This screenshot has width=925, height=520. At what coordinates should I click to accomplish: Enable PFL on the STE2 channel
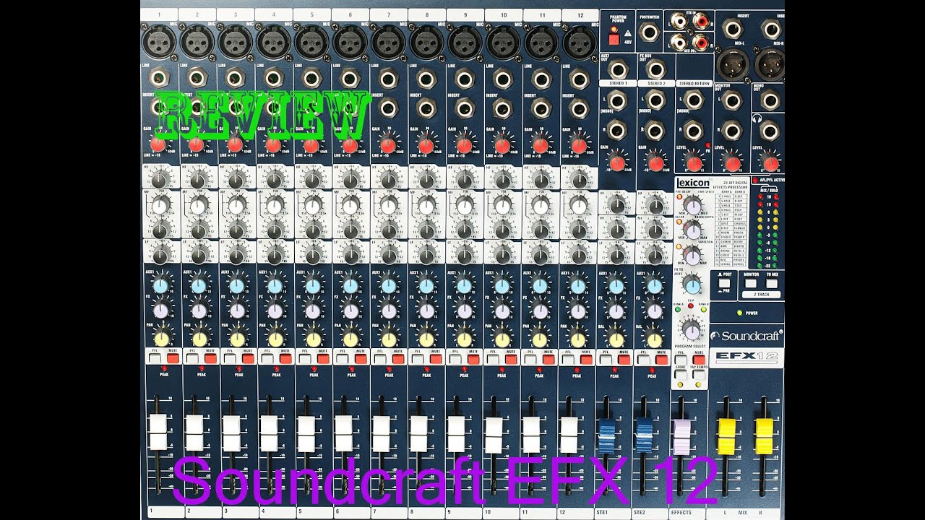tap(643, 358)
